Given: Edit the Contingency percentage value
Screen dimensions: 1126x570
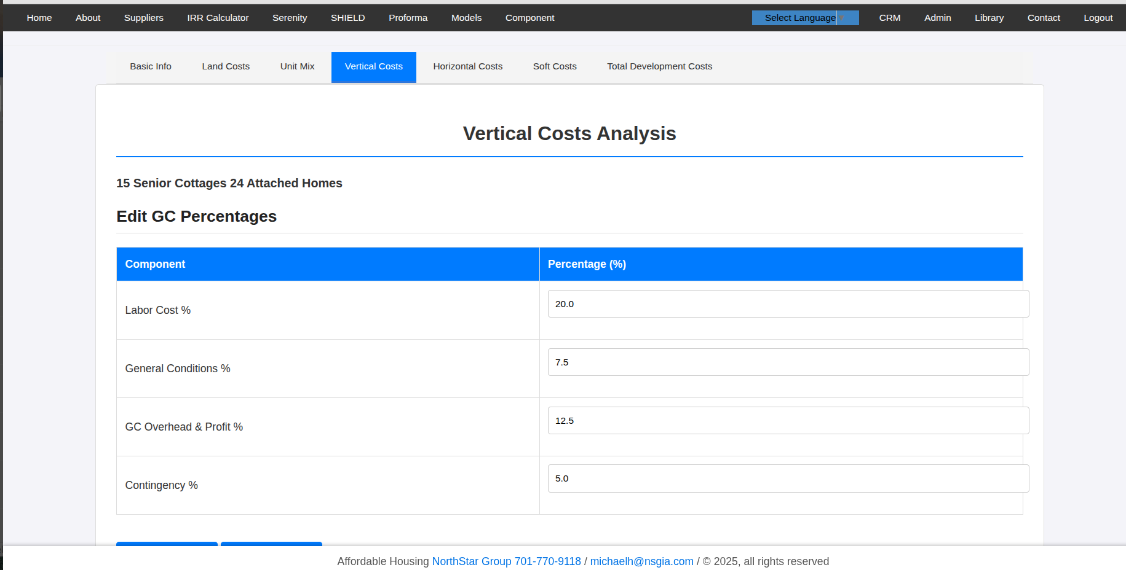Looking at the screenshot, I should tap(787, 478).
